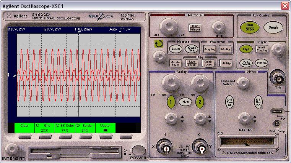The height and width of the screenshot is (163, 291).
Task: Click the Entry knob below the green arrow
Action: pyautogui.click(x=159, y=56)
